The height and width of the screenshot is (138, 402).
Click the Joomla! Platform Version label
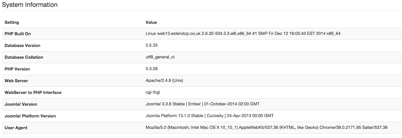30,116
